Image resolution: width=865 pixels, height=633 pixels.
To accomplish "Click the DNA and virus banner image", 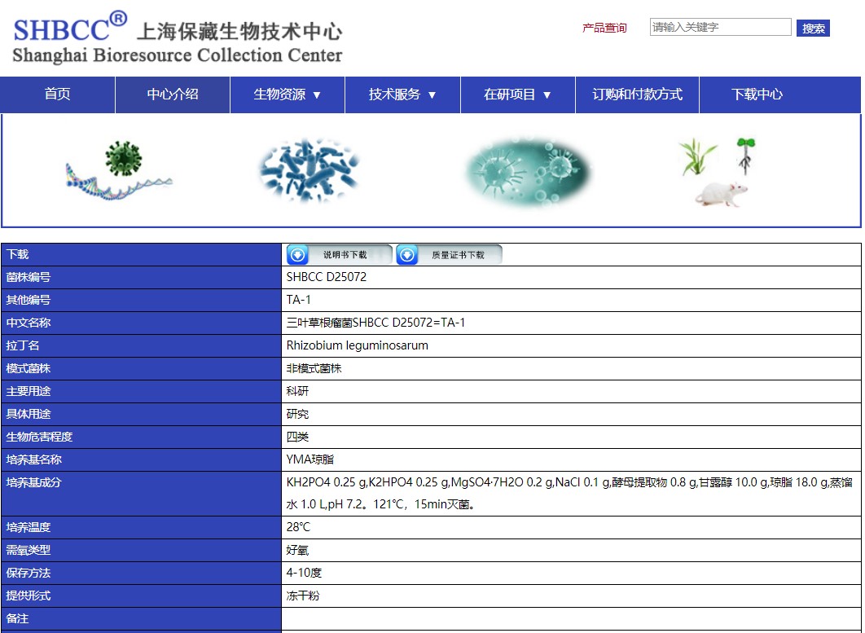I will 119,170.
